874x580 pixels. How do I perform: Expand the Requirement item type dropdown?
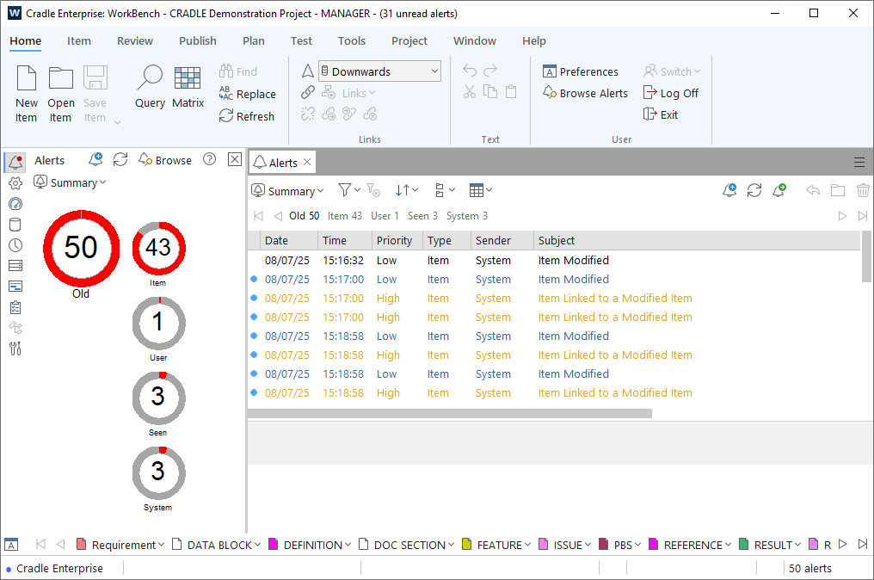tap(161, 545)
